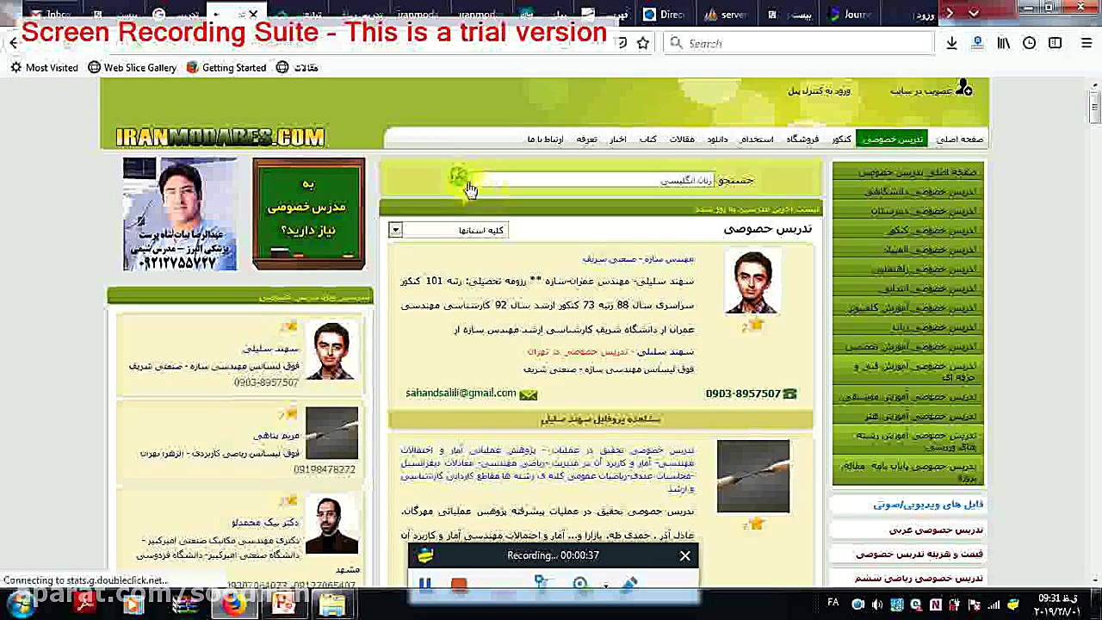Click the downloads arrow in Firefox toolbar
The width and height of the screenshot is (1102, 620).
coord(951,43)
